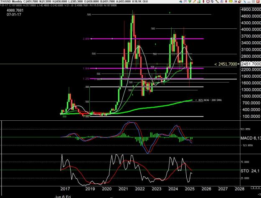Image resolution: width=261 pixels, height=198 pixels.
Task: Click the first small square at bottom right
Action: [252, 188]
